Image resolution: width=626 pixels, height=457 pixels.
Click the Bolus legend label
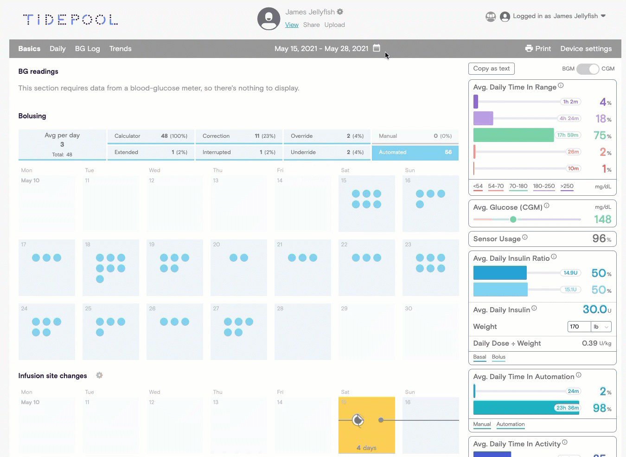click(498, 357)
